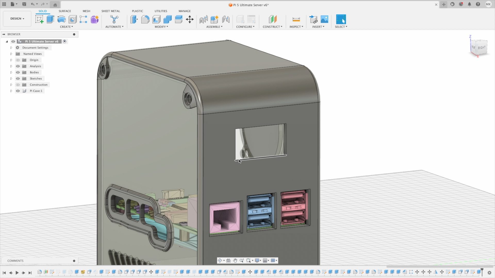Show the hidden Origin folder
Viewport: 495px width, 278px height.
18,60
